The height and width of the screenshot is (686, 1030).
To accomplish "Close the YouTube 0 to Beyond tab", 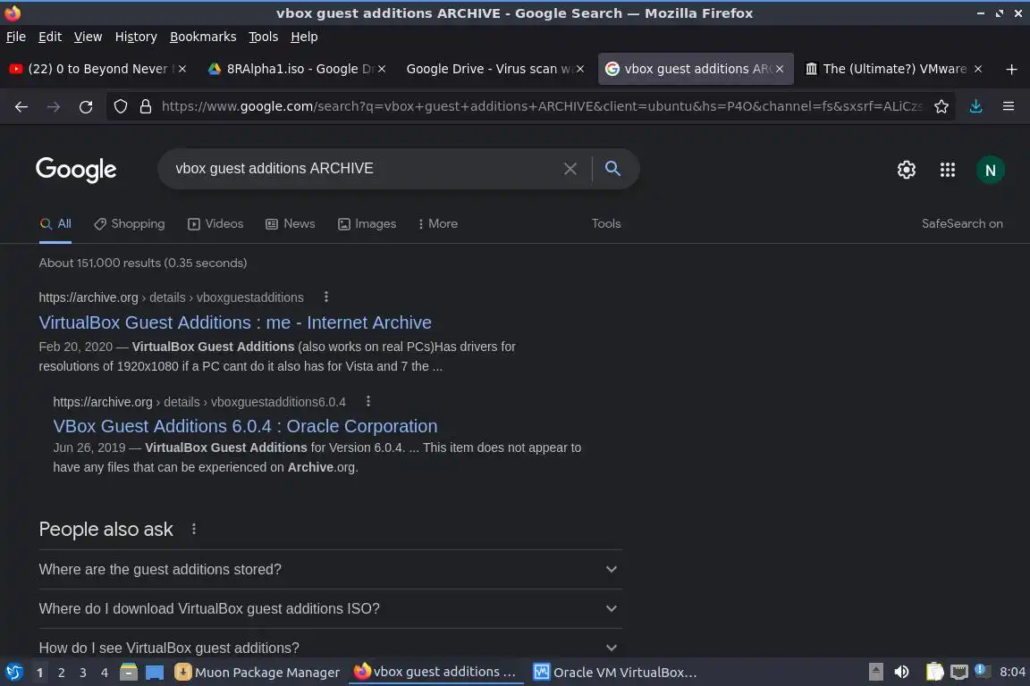I will [x=182, y=69].
